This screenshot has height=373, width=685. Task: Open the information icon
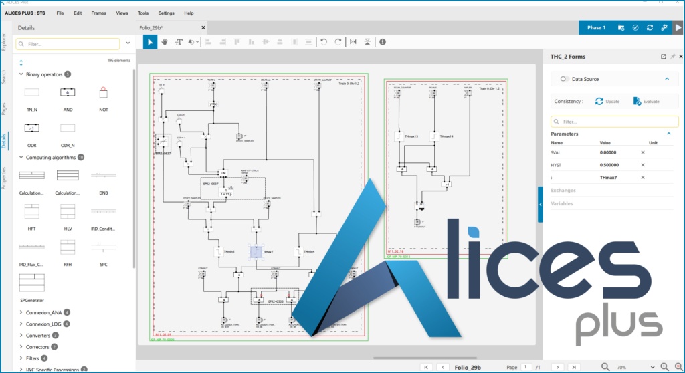pos(383,42)
